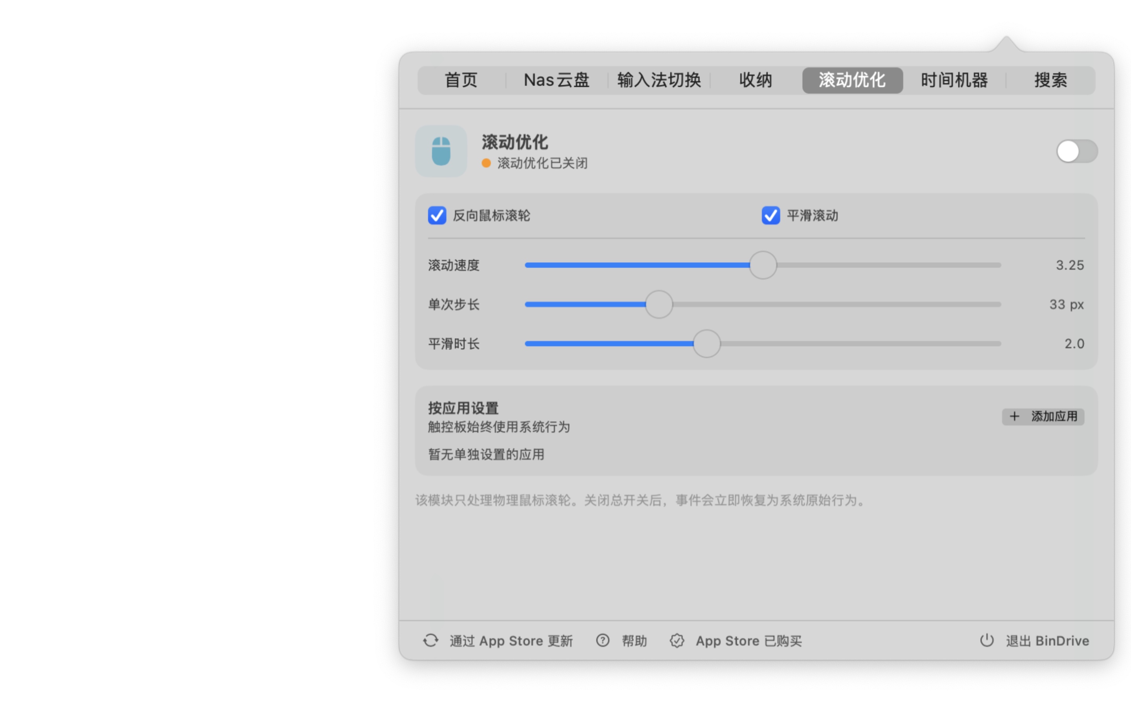Turn on the 滚动优化 main switch

[x=1077, y=151]
